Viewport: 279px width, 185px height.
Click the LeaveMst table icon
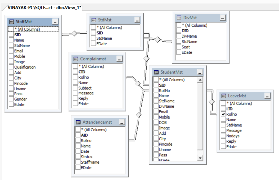[224, 96]
